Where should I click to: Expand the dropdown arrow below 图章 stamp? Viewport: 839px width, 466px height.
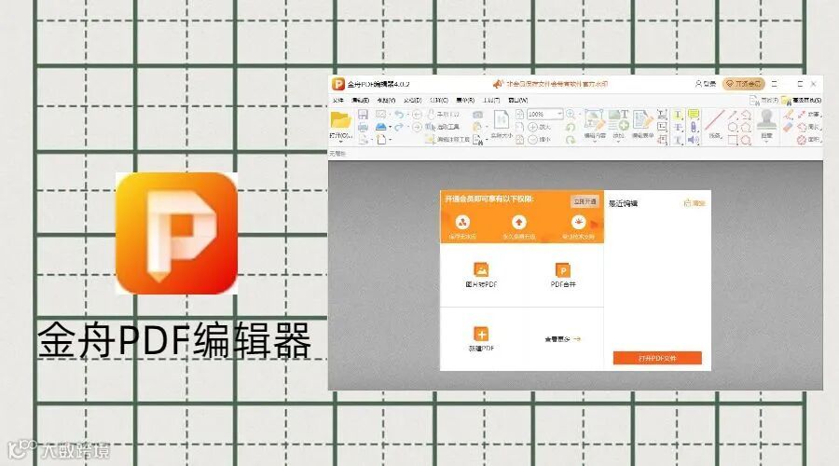coord(766,142)
